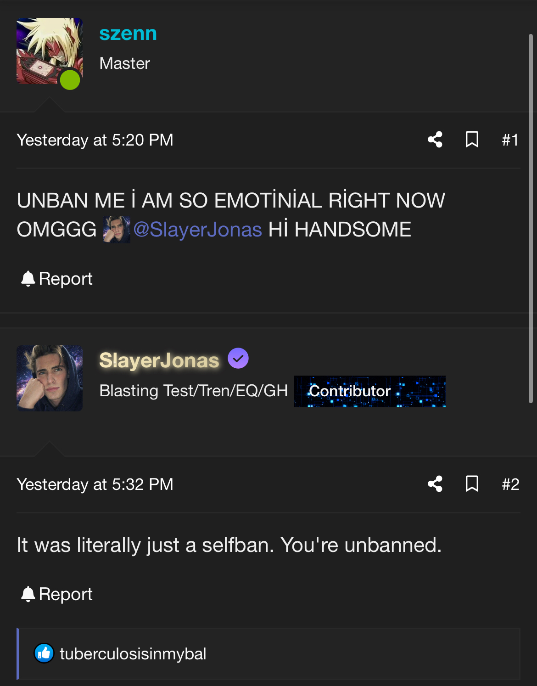
Task: Report SlayerJonas's post #2
Action: point(57,594)
